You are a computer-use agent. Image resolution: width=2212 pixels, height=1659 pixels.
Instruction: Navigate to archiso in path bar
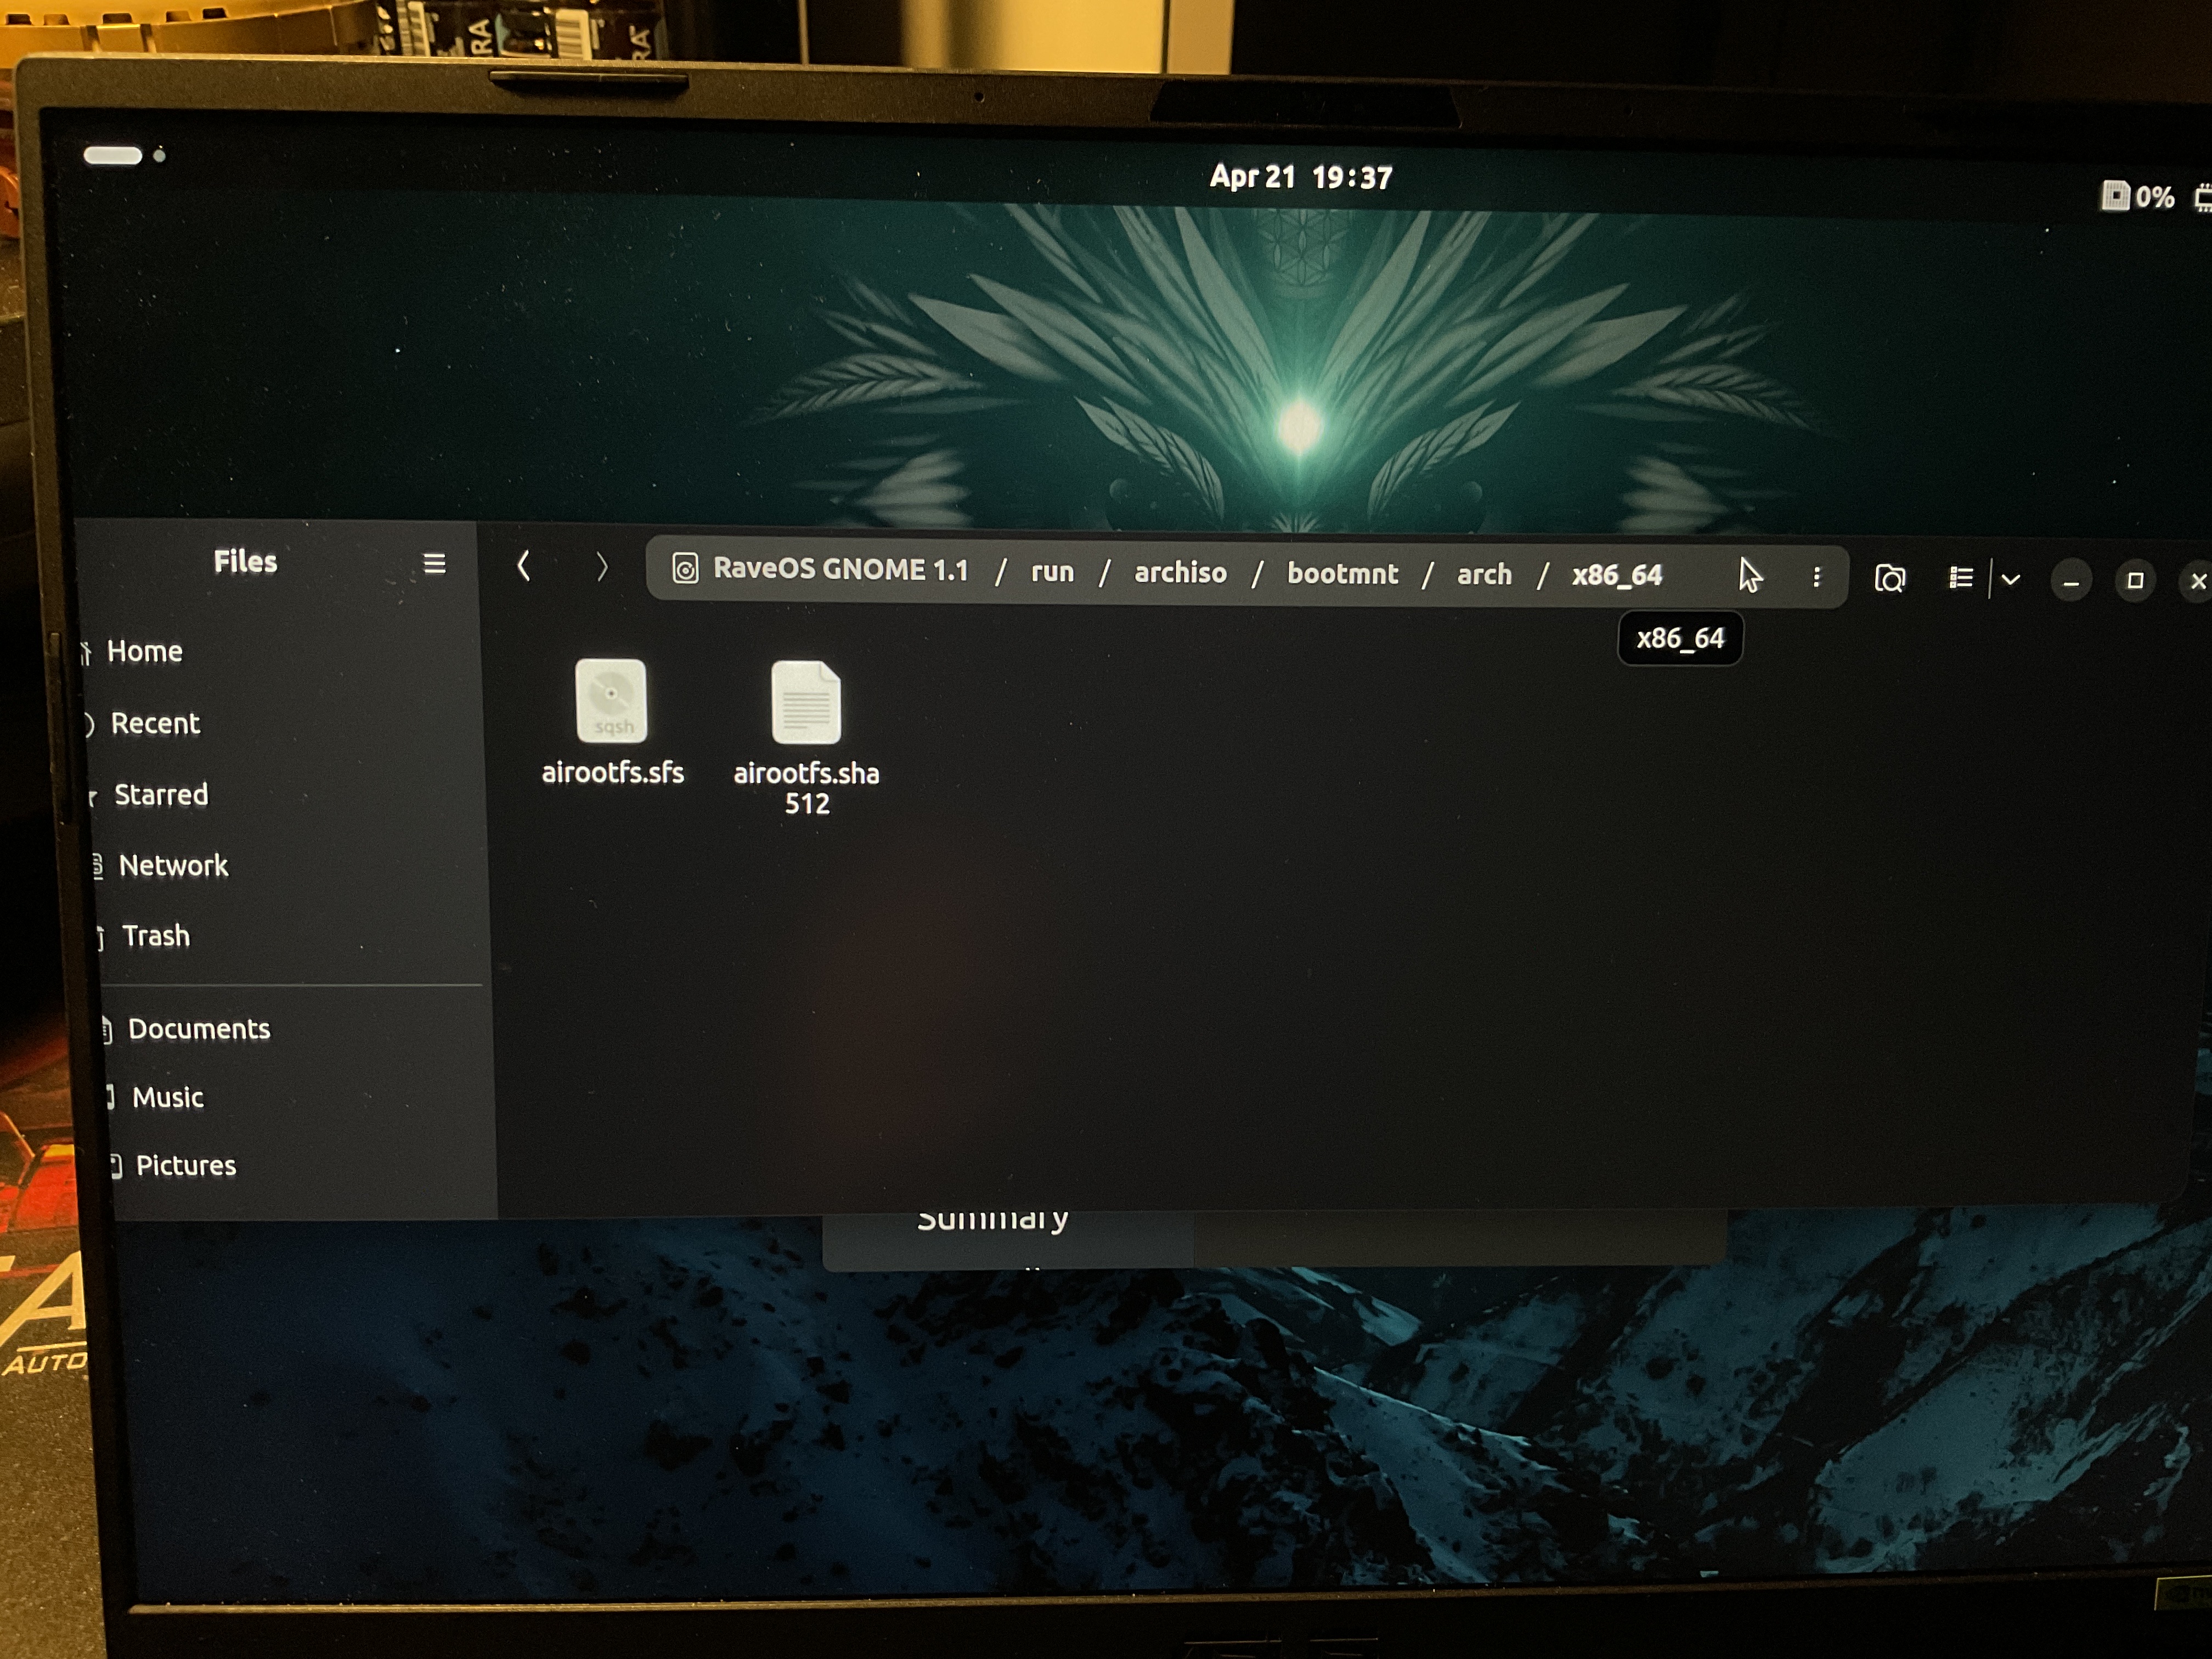pos(1180,573)
